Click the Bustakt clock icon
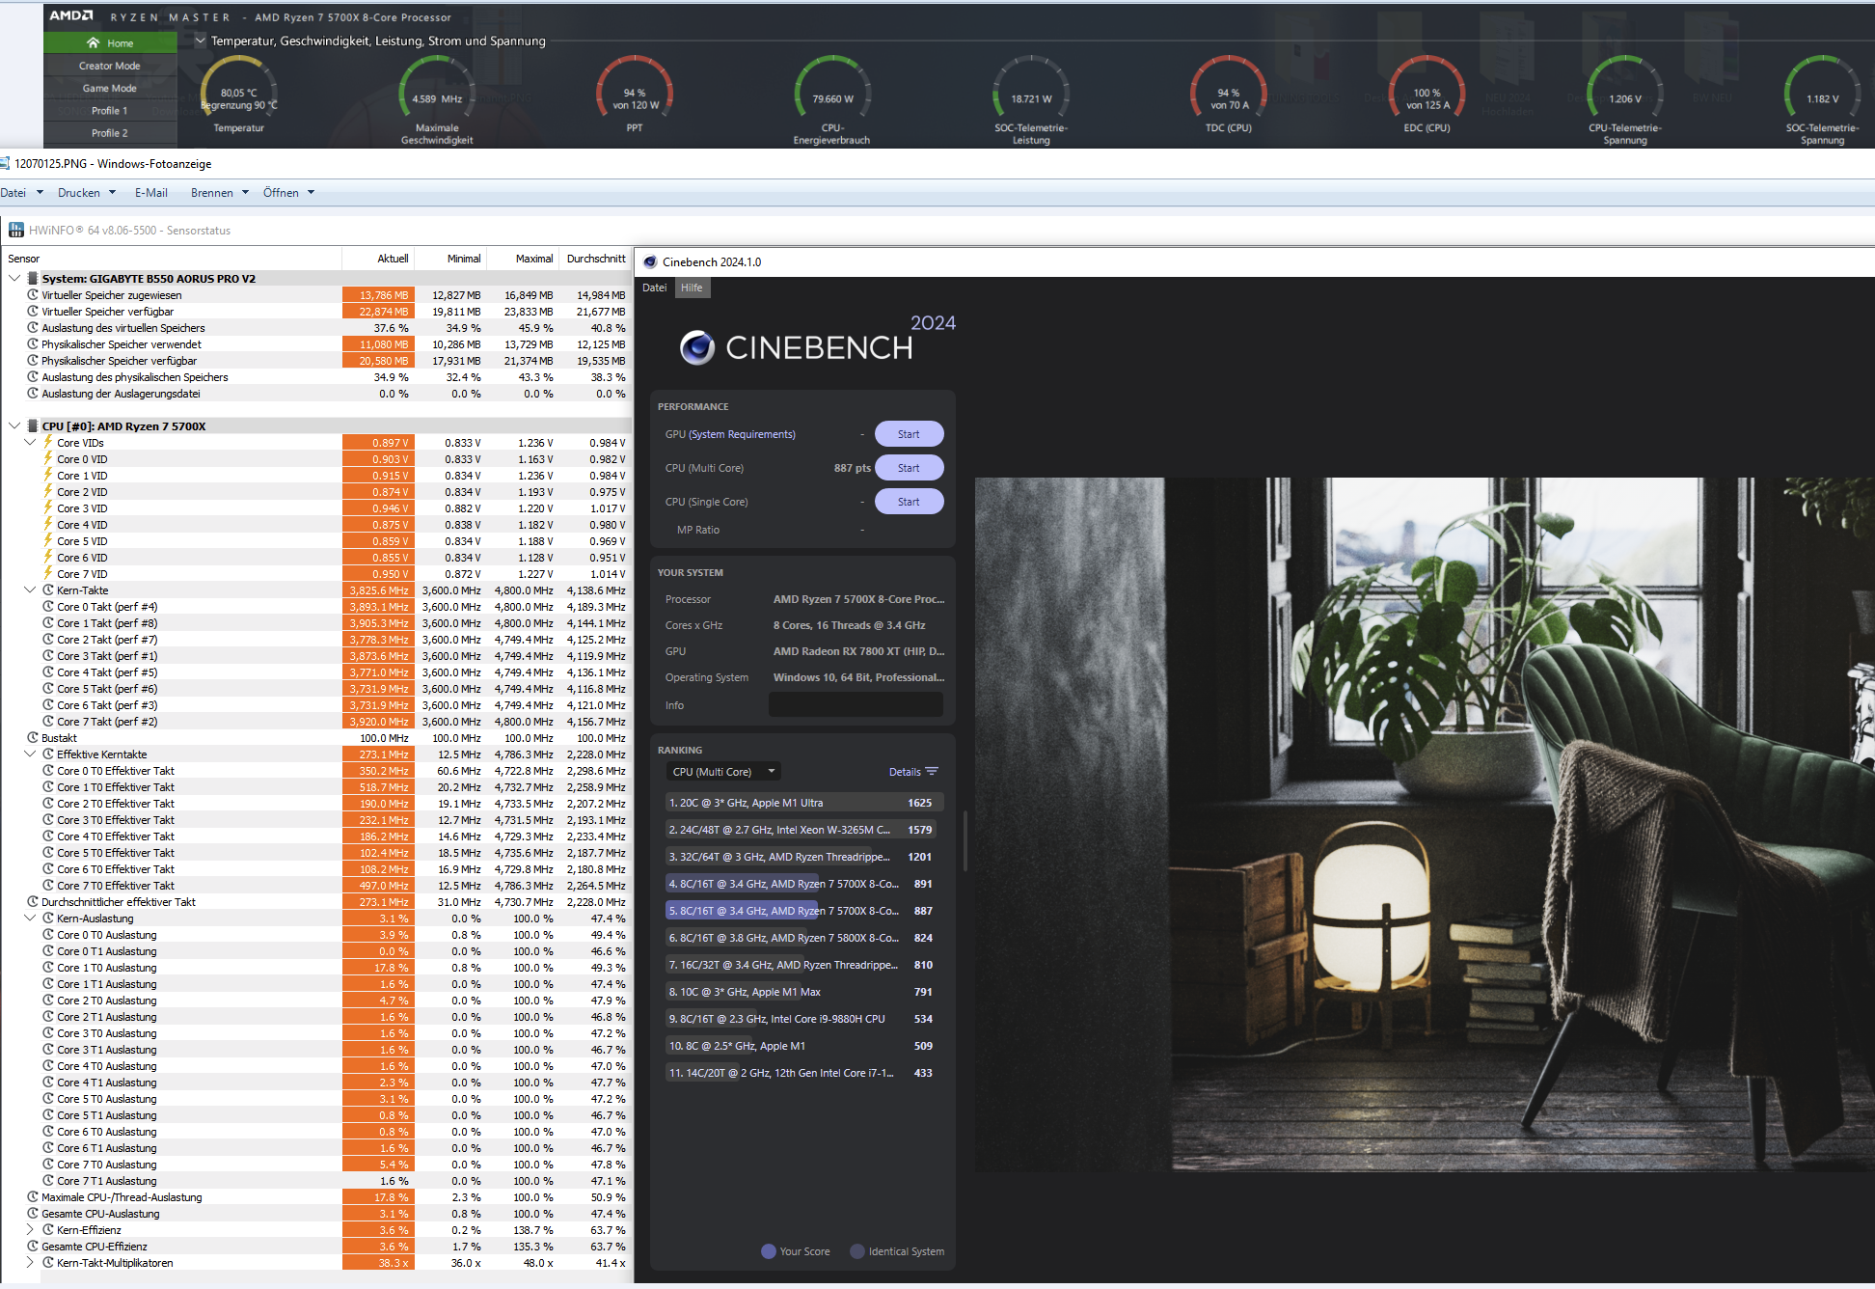The image size is (1875, 1289). click(x=33, y=737)
